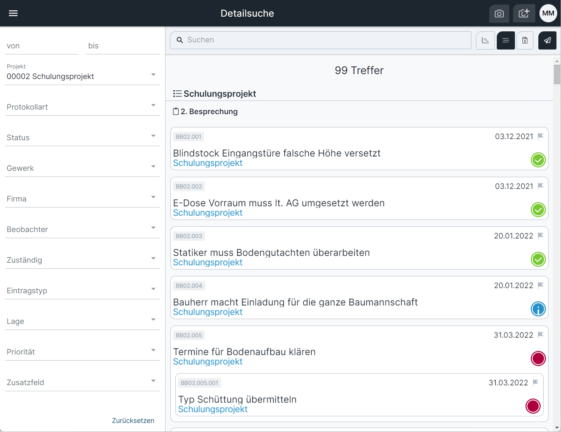The width and height of the screenshot is (561, 432).
Task: Open Schulungsprojekt link under Termine entry
Action: pos(208,361)
